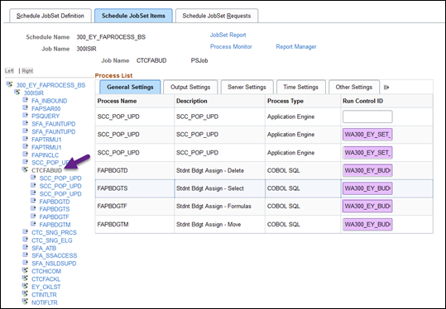Open the CTCHICOM tree link
The height and width of the screenshot is (309, 446).
point(46,271)
